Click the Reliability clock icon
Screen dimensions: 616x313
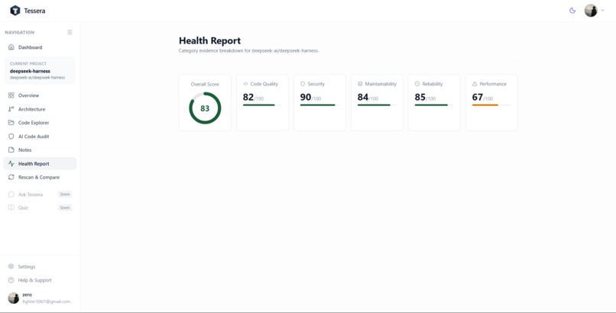(x=417, y=83)
